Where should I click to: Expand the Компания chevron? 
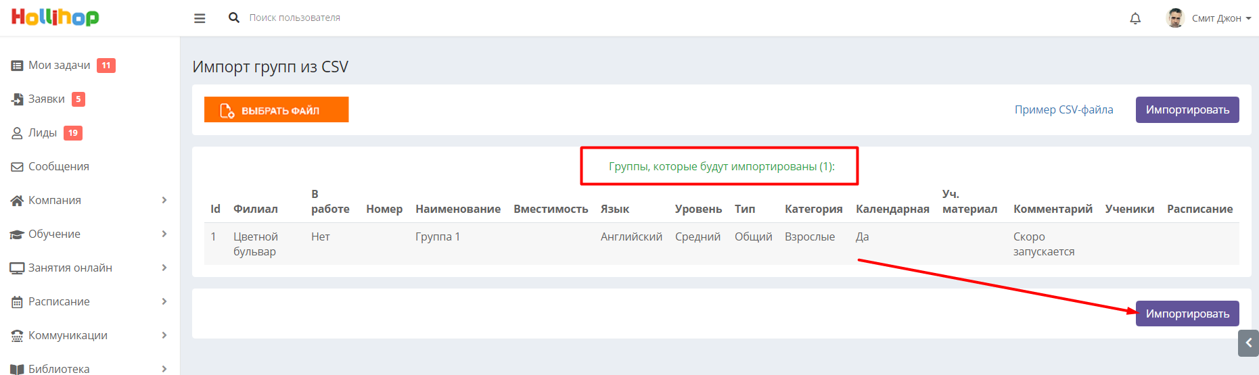click(x=164, y=200)
